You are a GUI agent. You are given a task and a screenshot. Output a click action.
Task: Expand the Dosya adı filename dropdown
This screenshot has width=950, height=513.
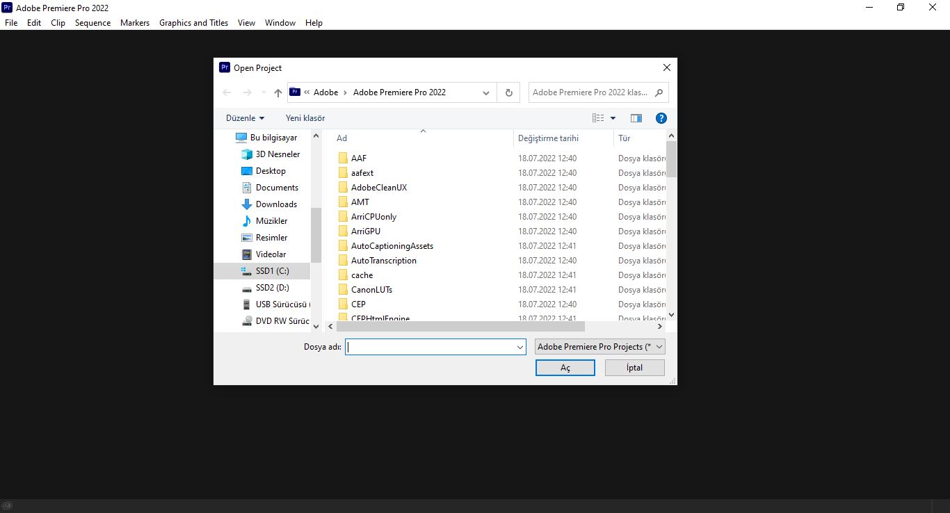click(x=520, y=347)
